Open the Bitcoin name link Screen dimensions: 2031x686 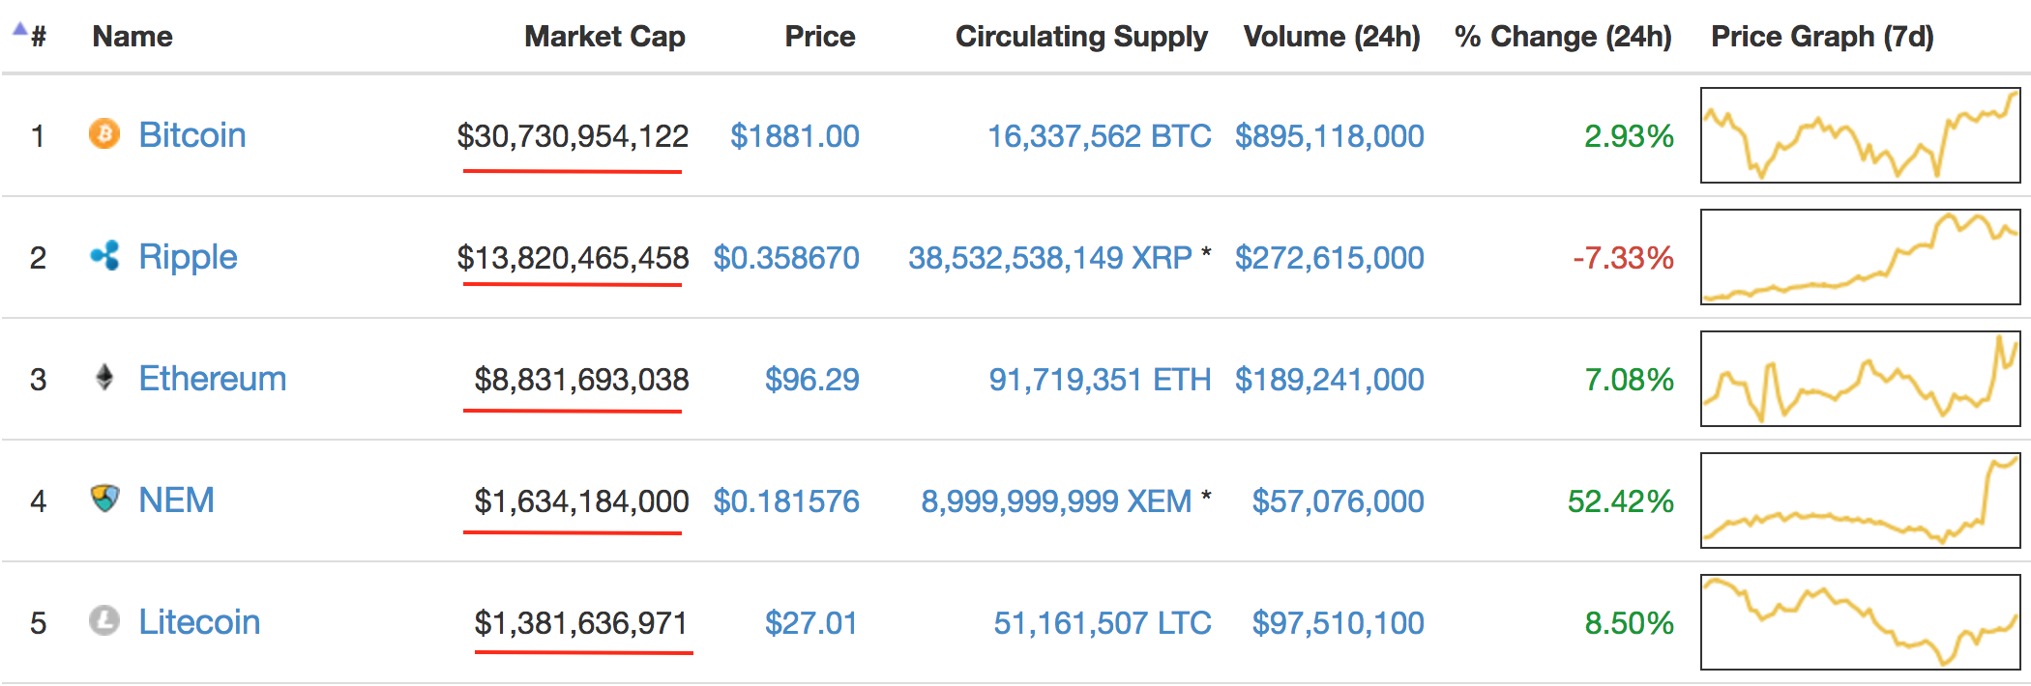point(192,135)
